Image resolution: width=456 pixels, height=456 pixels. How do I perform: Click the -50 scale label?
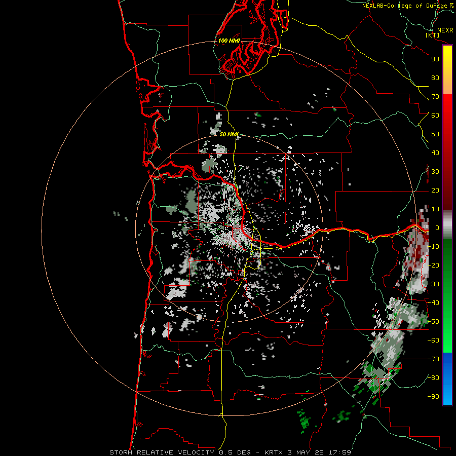[x=433, y=322]
